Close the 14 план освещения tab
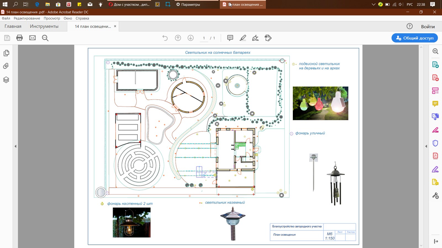The height and width of the screenshot is (248, 442). coord(115,26)
